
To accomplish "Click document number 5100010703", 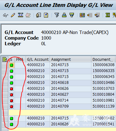I will coord(104,89).
